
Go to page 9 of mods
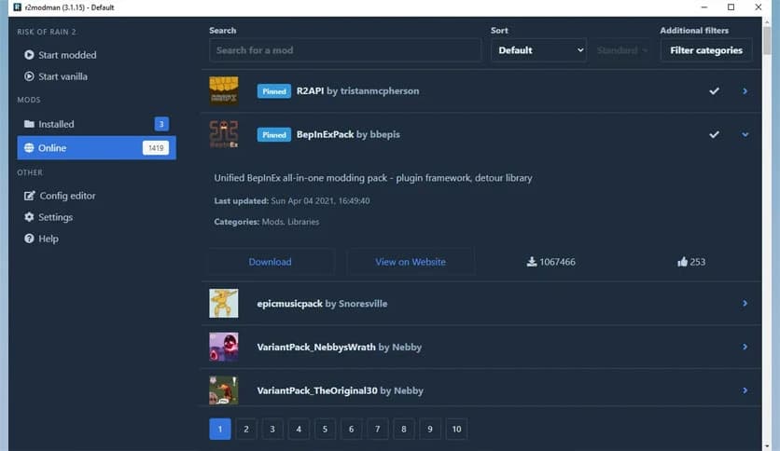[430, 429]
